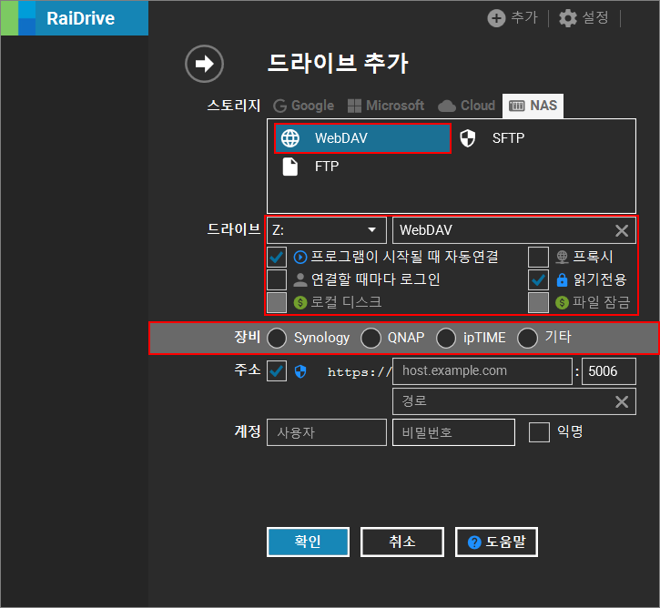Click the FTP file icon
The image size is (660, 608).
tap(290, 167)
